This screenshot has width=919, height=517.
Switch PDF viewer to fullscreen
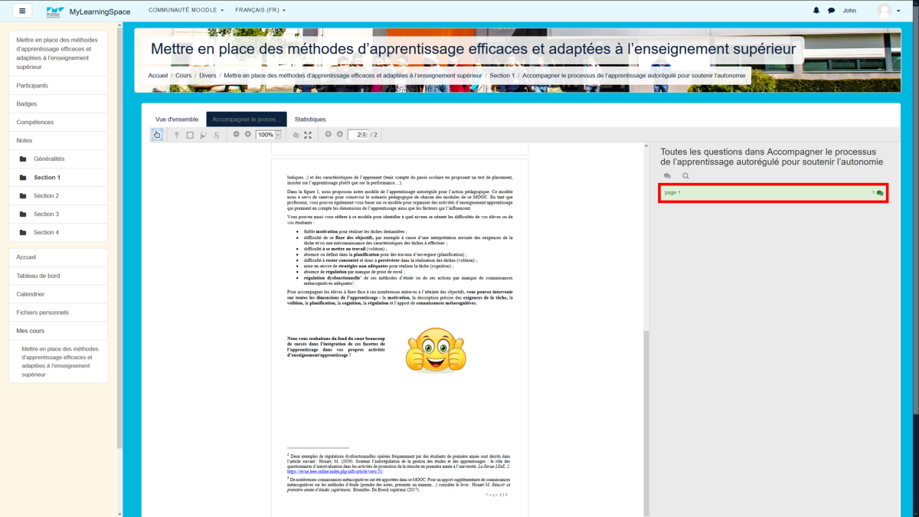click(x=308, y=135)
